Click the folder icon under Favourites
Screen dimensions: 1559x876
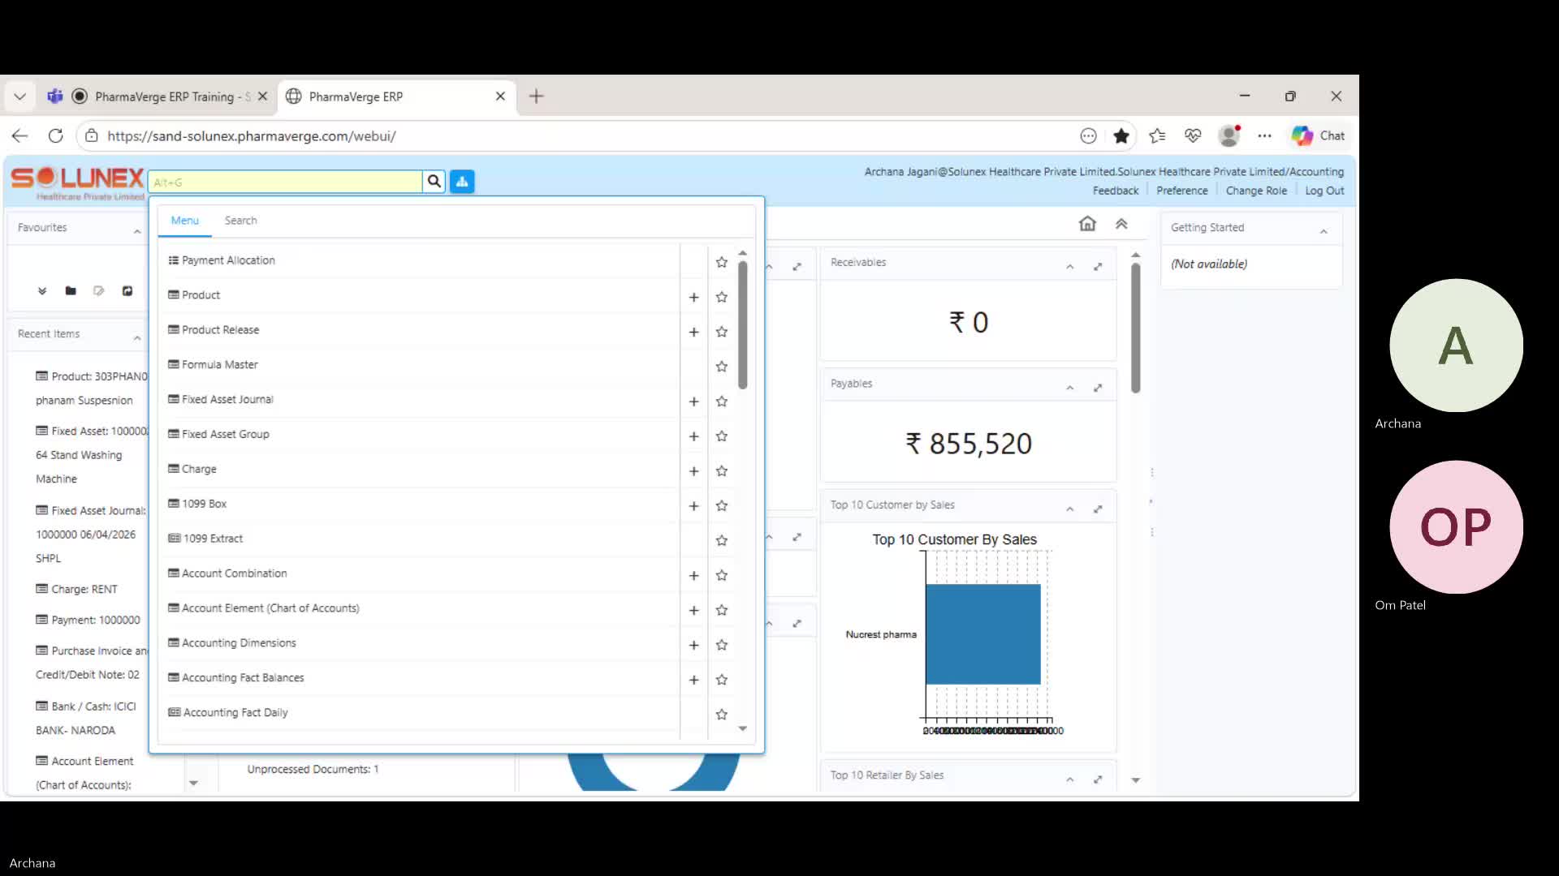pos(71,291)
